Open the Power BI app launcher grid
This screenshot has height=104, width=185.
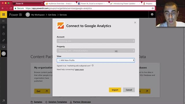(x=3, y=14)
